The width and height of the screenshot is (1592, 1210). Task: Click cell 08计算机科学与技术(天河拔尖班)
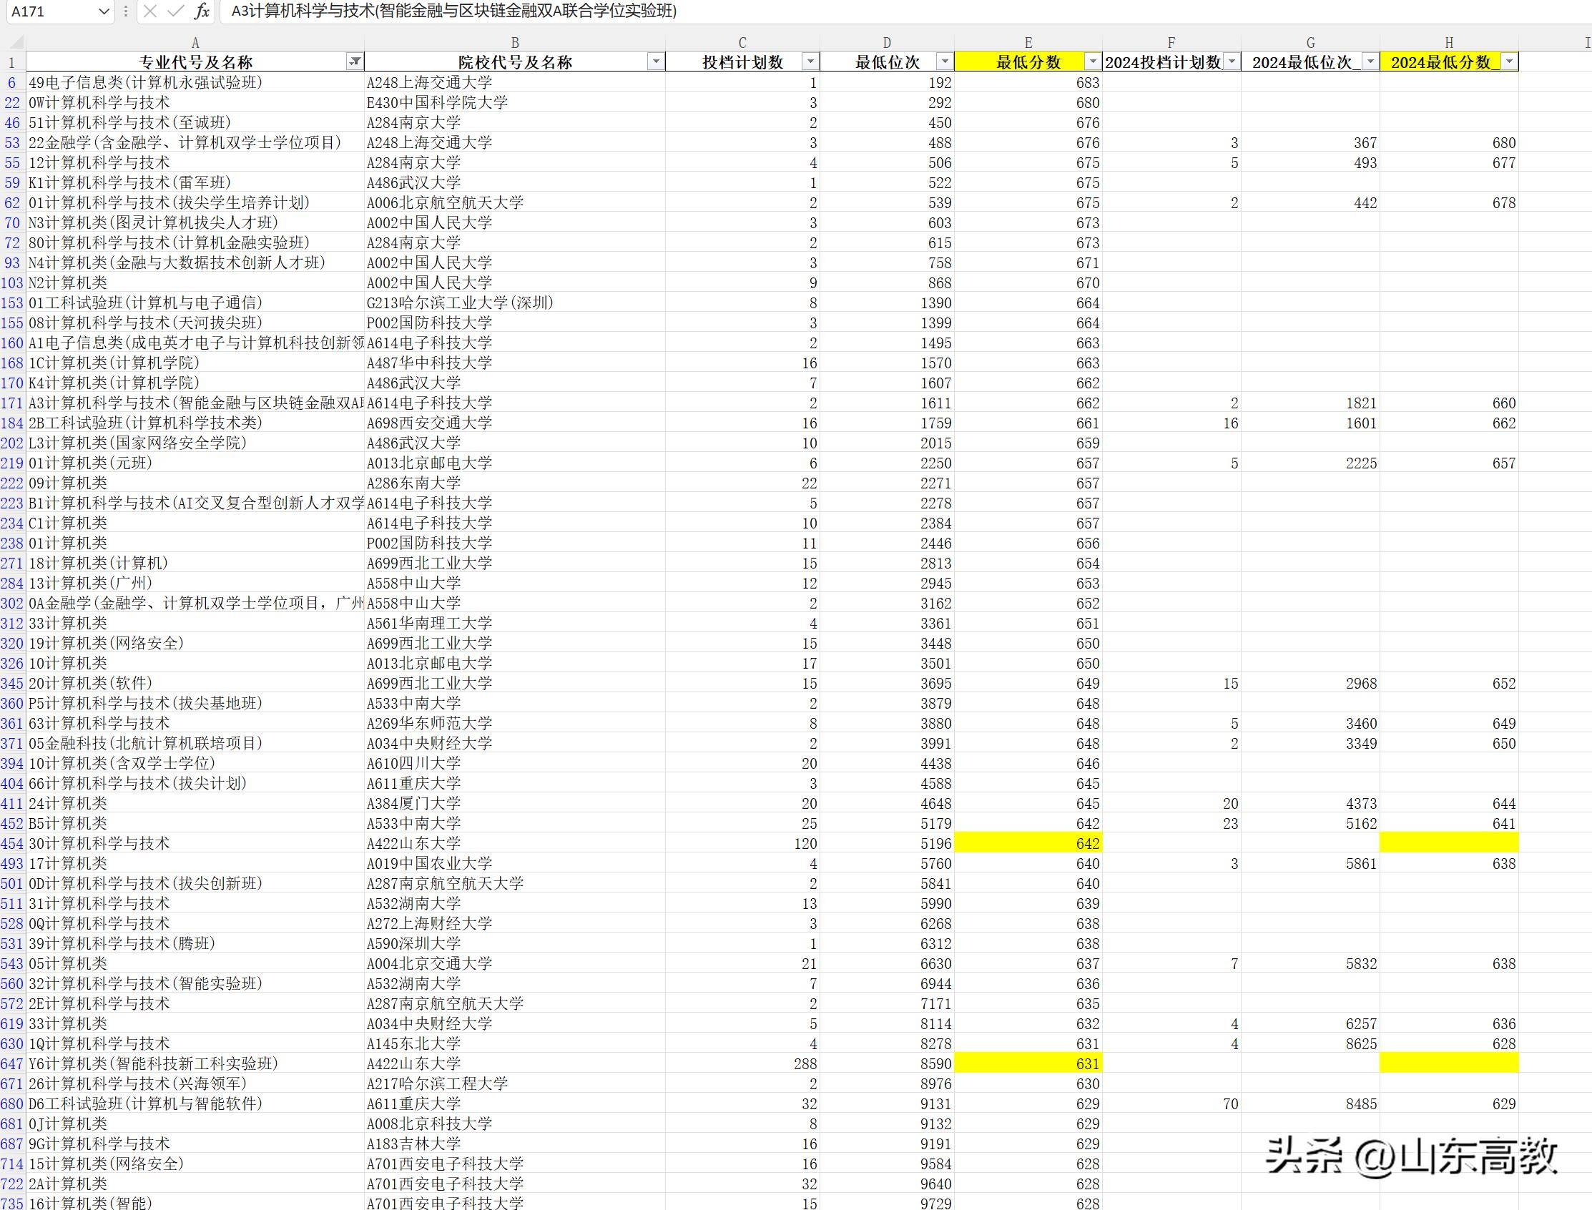pos(195,323)
